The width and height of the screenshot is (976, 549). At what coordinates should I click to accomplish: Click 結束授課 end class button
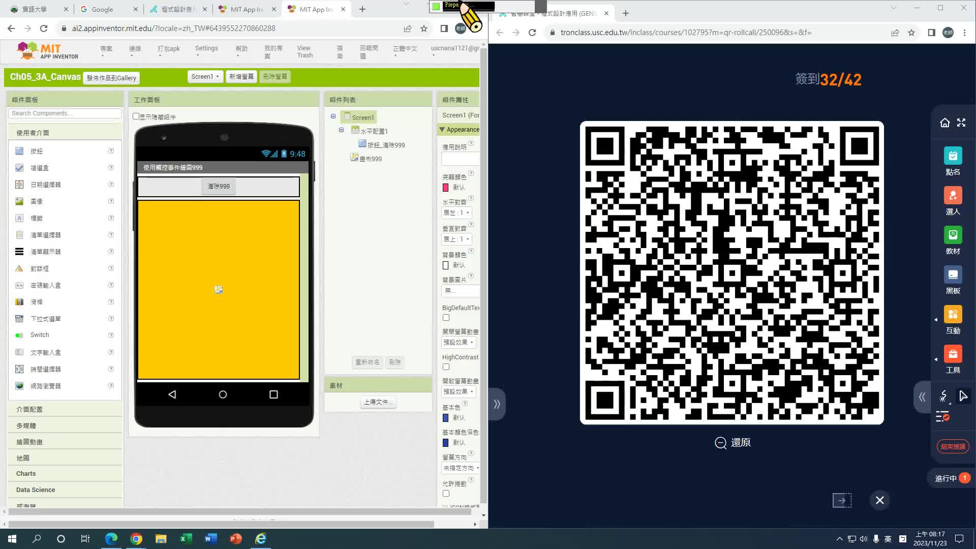click(953, 446)
